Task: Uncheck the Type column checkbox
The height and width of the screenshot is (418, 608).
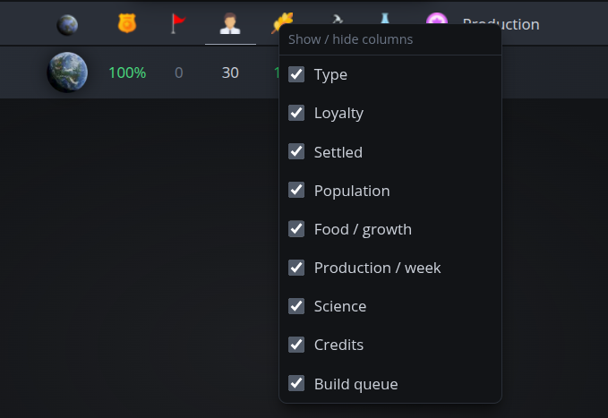Action: click(296, 74)
